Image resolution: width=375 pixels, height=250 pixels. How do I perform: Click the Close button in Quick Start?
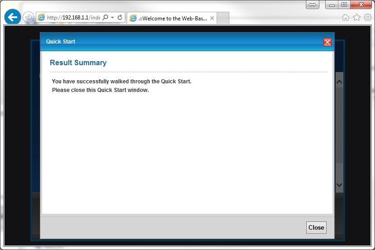click(316, 227)
